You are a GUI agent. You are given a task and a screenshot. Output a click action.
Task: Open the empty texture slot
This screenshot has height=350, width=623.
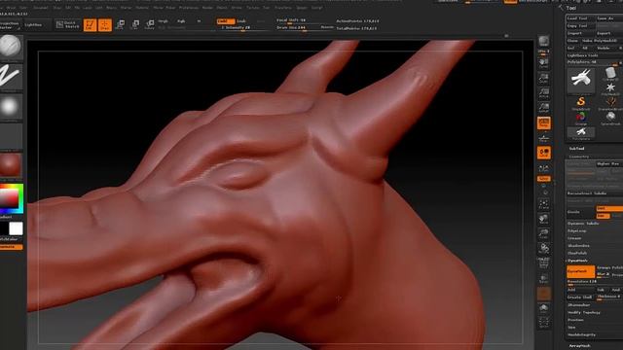pyautogui.click(x=11, y=136)
